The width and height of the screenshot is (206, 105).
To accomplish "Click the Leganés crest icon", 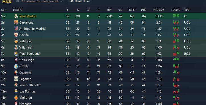I will [x=16, y=79].
